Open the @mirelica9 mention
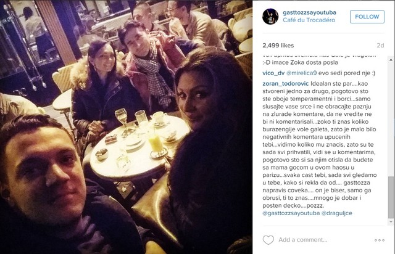 click(x=301, y=73)
